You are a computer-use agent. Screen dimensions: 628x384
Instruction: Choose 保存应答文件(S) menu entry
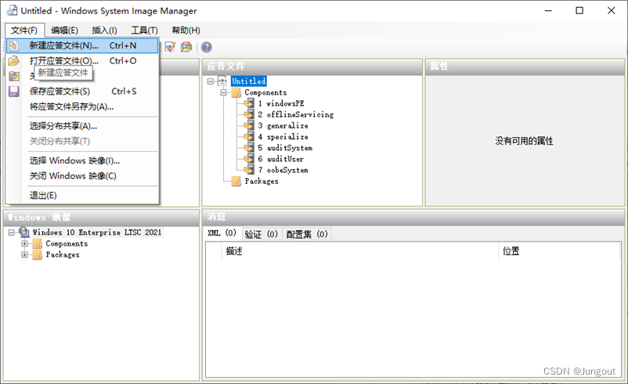[82, 92]
